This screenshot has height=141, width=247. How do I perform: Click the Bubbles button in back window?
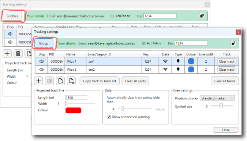pos(12,16)
